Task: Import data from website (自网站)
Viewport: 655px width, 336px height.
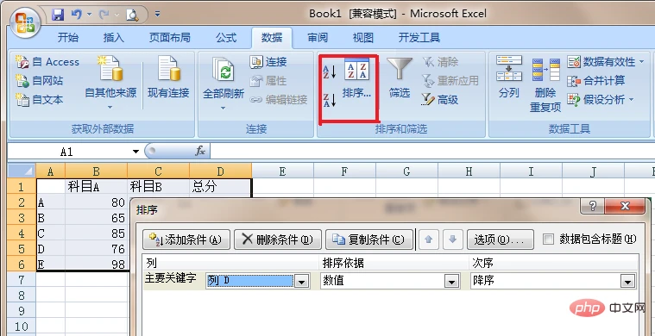Action: click(x=40, y=80)
